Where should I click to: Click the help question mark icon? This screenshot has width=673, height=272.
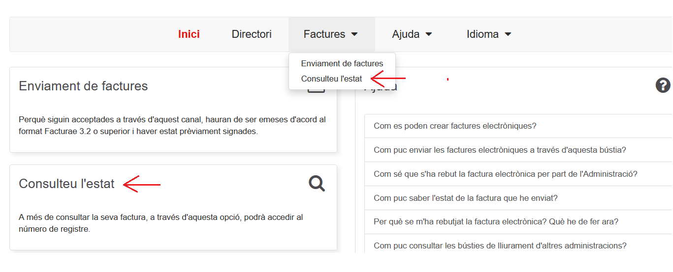(663, 85)
